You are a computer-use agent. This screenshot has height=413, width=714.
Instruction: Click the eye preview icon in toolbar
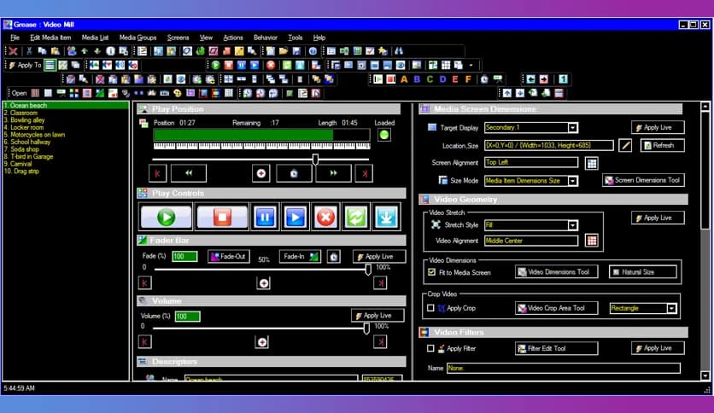(401, 65)
